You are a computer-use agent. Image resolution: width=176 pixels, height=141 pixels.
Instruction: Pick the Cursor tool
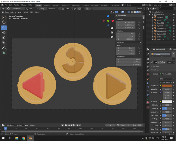(x=4, y=22)
